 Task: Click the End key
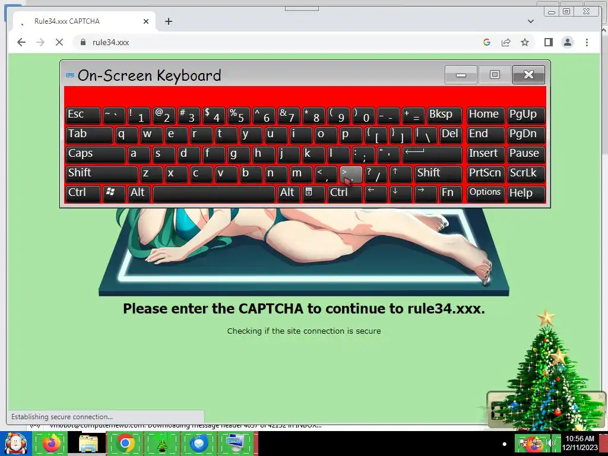(x=485, y=135)
